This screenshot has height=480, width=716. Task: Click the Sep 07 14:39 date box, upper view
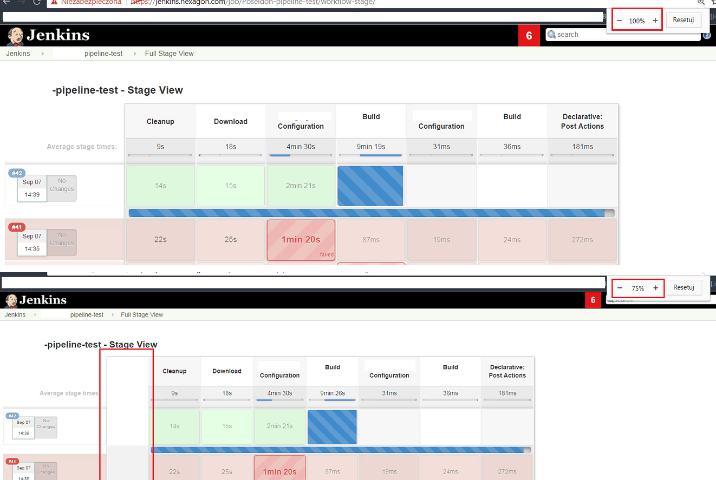click(32, 188)
